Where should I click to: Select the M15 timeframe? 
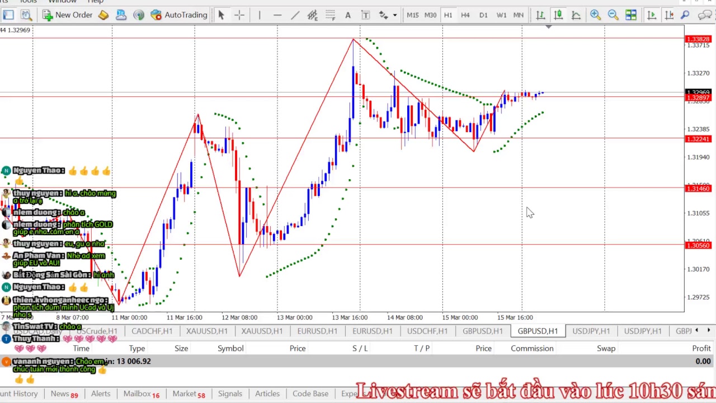[413, 15]
